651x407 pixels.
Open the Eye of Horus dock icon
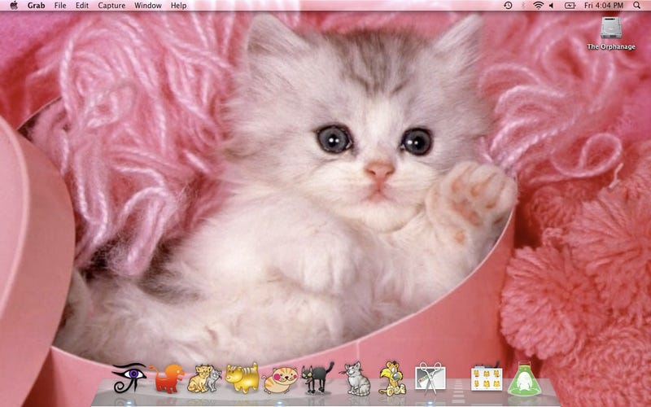click(x=129, y=378)
